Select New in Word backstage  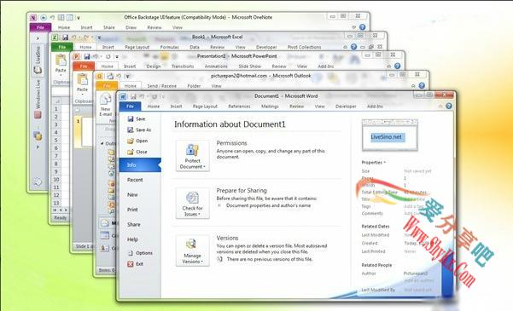point(132,195)
